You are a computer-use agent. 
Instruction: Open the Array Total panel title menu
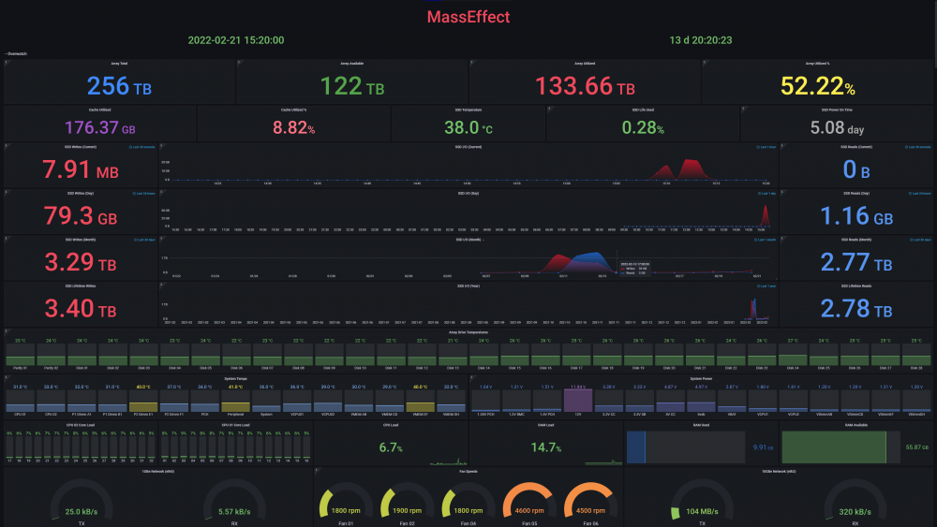click(119, 64)
